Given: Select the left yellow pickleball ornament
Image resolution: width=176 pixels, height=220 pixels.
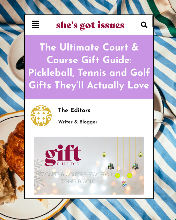Looking at the screenshot, I should click(117, 175).
